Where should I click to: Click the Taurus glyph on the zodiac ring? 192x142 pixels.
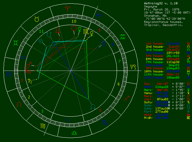tap(37, 19)
